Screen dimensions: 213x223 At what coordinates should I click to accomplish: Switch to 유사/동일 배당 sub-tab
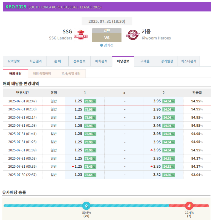[x=71, y=74]
